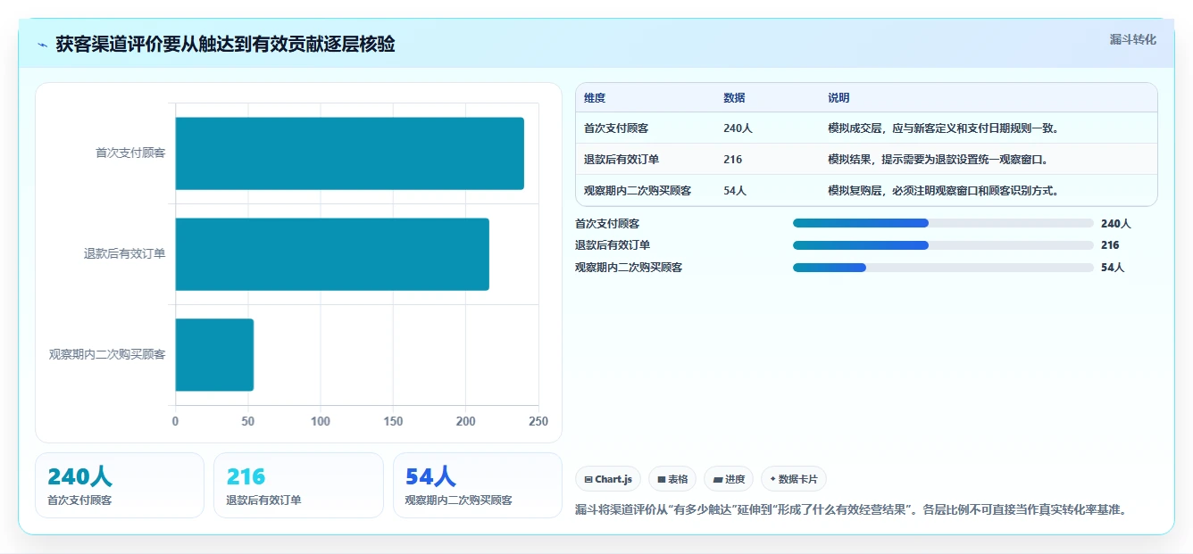Click the 100 tick on the x-axis
1193x554 pixels.
[321, 421]
